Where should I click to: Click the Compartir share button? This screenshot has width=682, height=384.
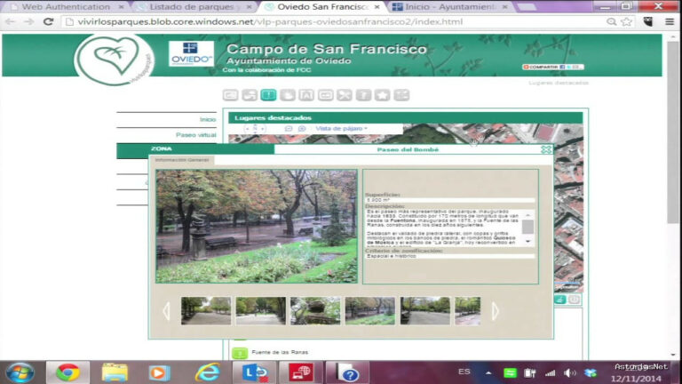pos(552,67)
